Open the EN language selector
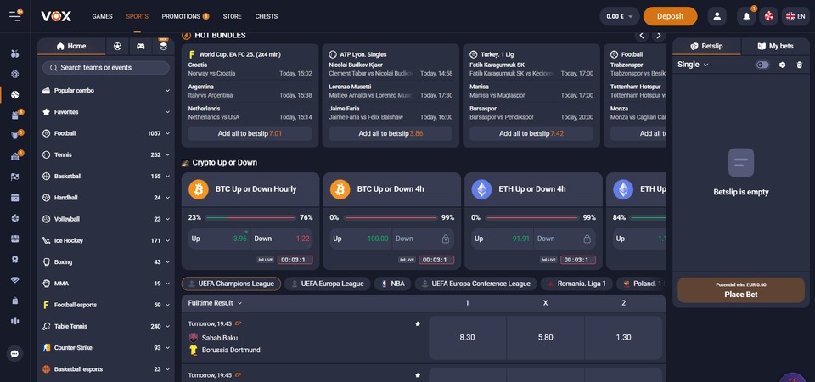This screenshot has width=815, height=382. [795, 16]
